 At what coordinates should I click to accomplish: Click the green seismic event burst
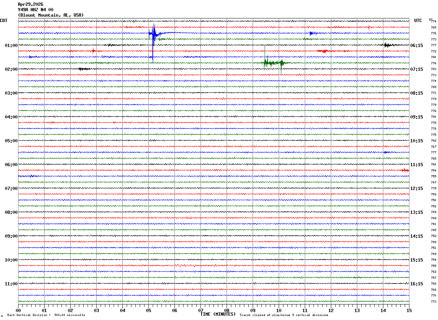272,63
